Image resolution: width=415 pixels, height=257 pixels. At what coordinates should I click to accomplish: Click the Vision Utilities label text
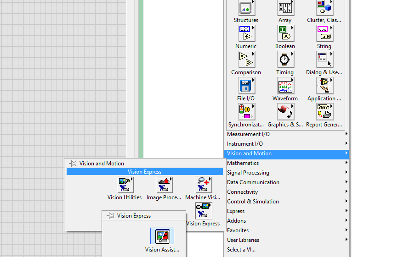pos(125,197)
